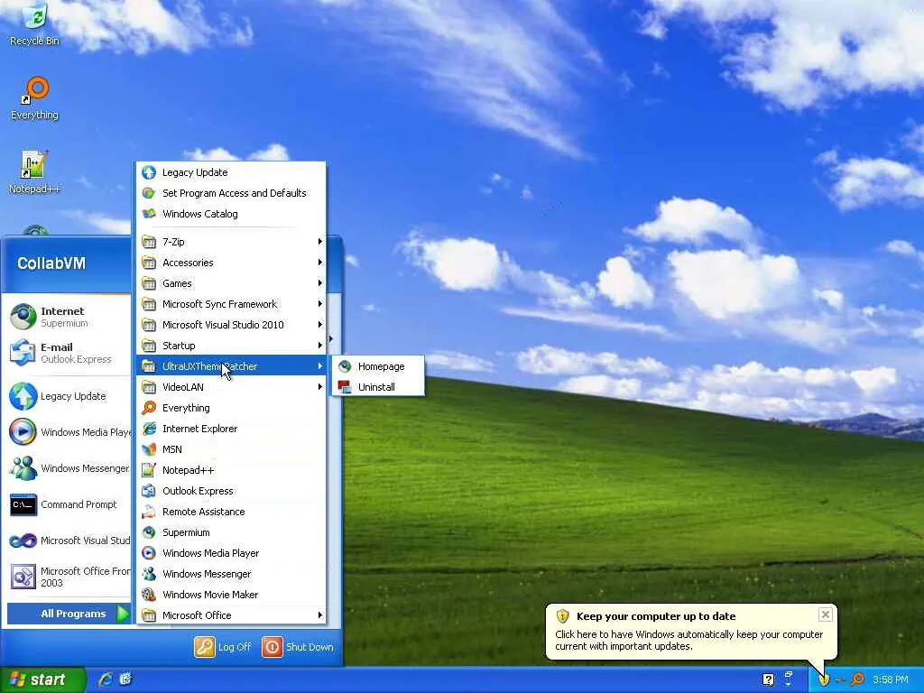
Task: Open Legacy Update in Start menu left pane
Action: pyautogui.click(x=69, y=396)
